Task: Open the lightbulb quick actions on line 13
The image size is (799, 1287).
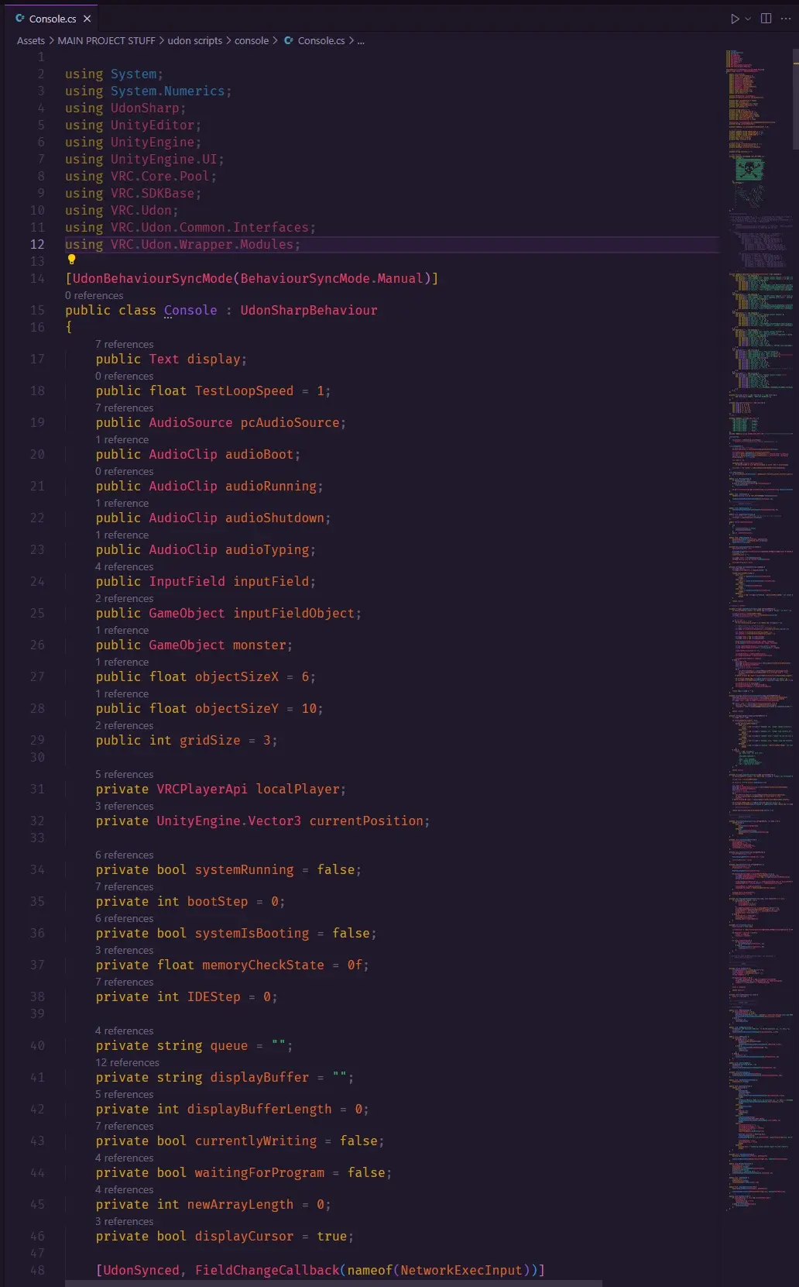Action: tap(71, 260)
